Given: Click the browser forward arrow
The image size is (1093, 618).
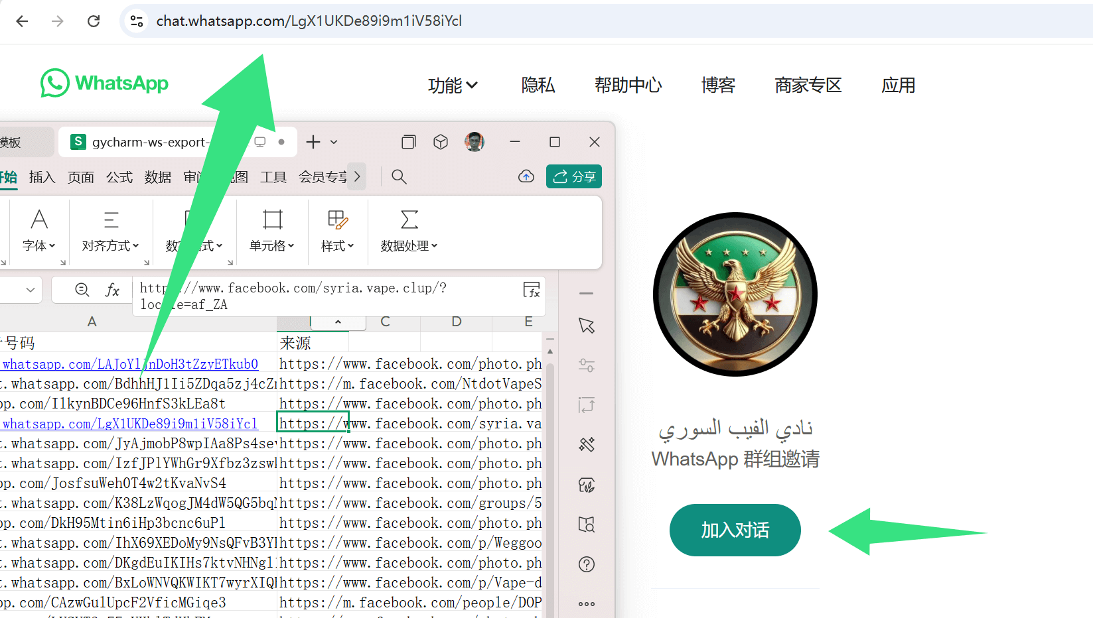Looking at the screenshot, I should 58,21.
